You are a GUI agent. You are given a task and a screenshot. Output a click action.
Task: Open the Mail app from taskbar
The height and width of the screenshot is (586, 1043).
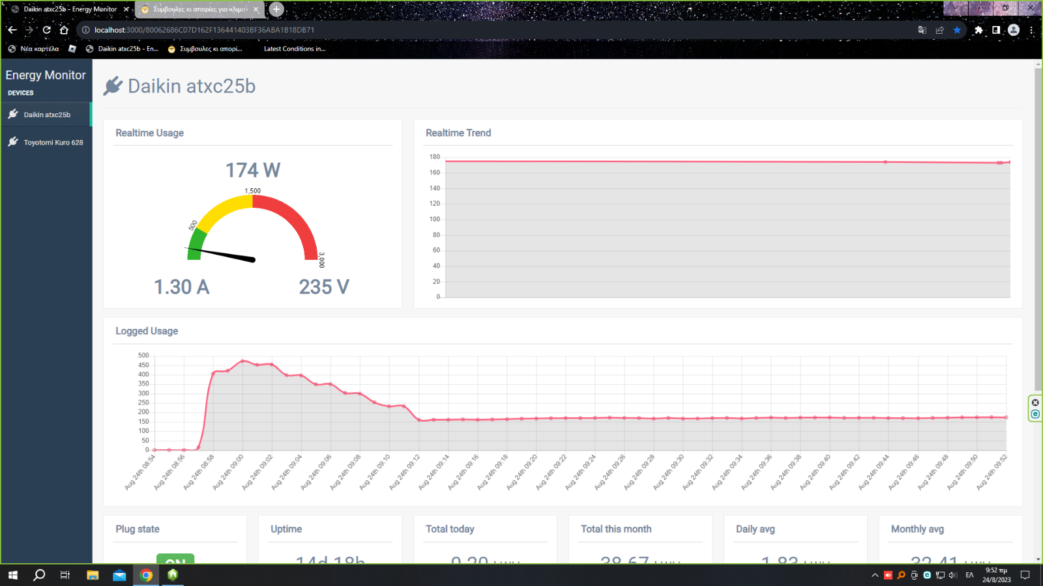click(x=119, y=575)
